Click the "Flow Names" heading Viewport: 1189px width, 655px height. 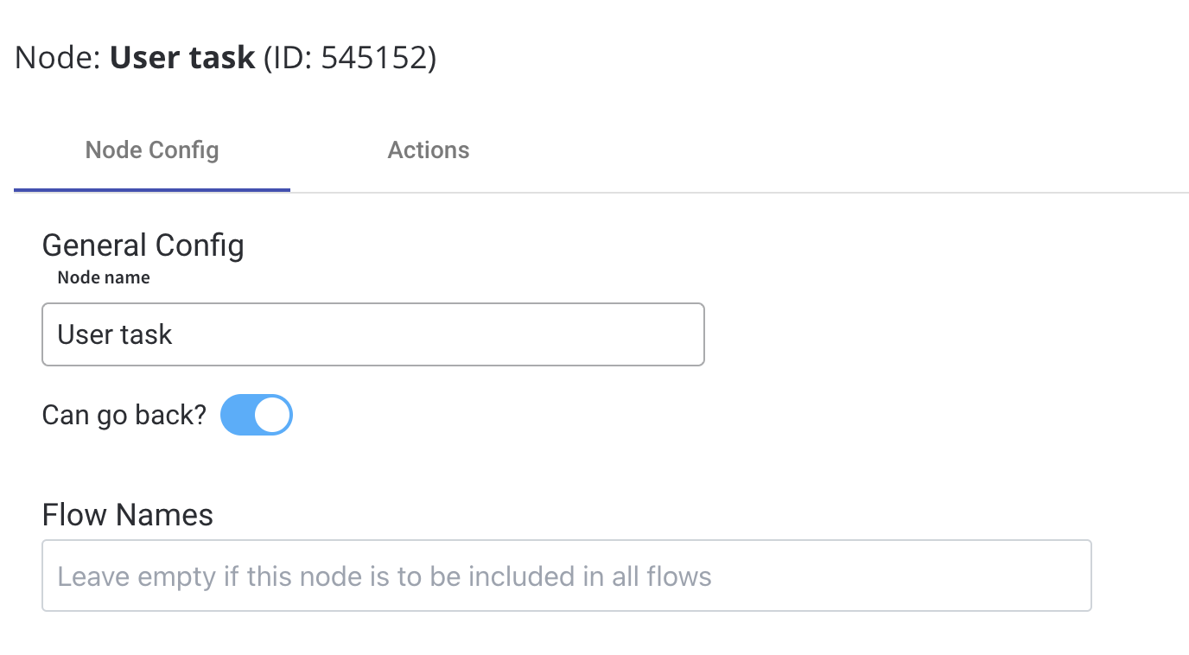(x=128, y=515)
